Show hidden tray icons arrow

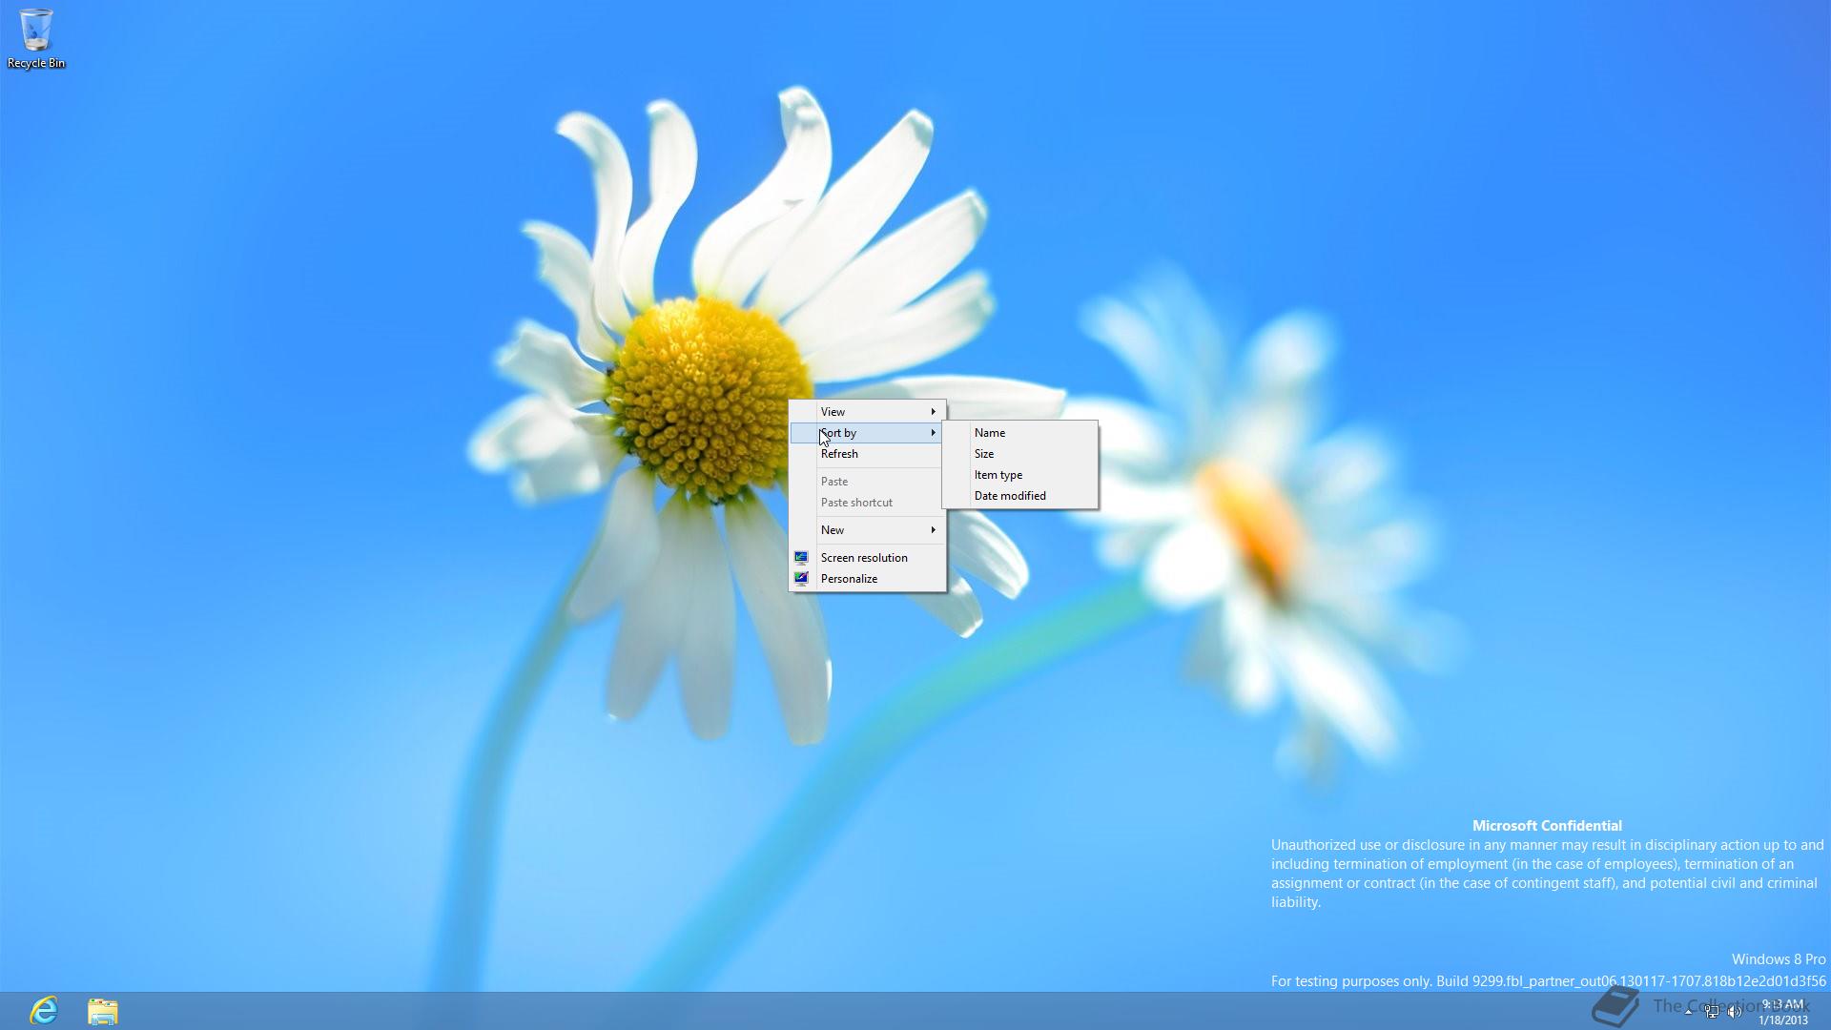coord(1689,1012)
